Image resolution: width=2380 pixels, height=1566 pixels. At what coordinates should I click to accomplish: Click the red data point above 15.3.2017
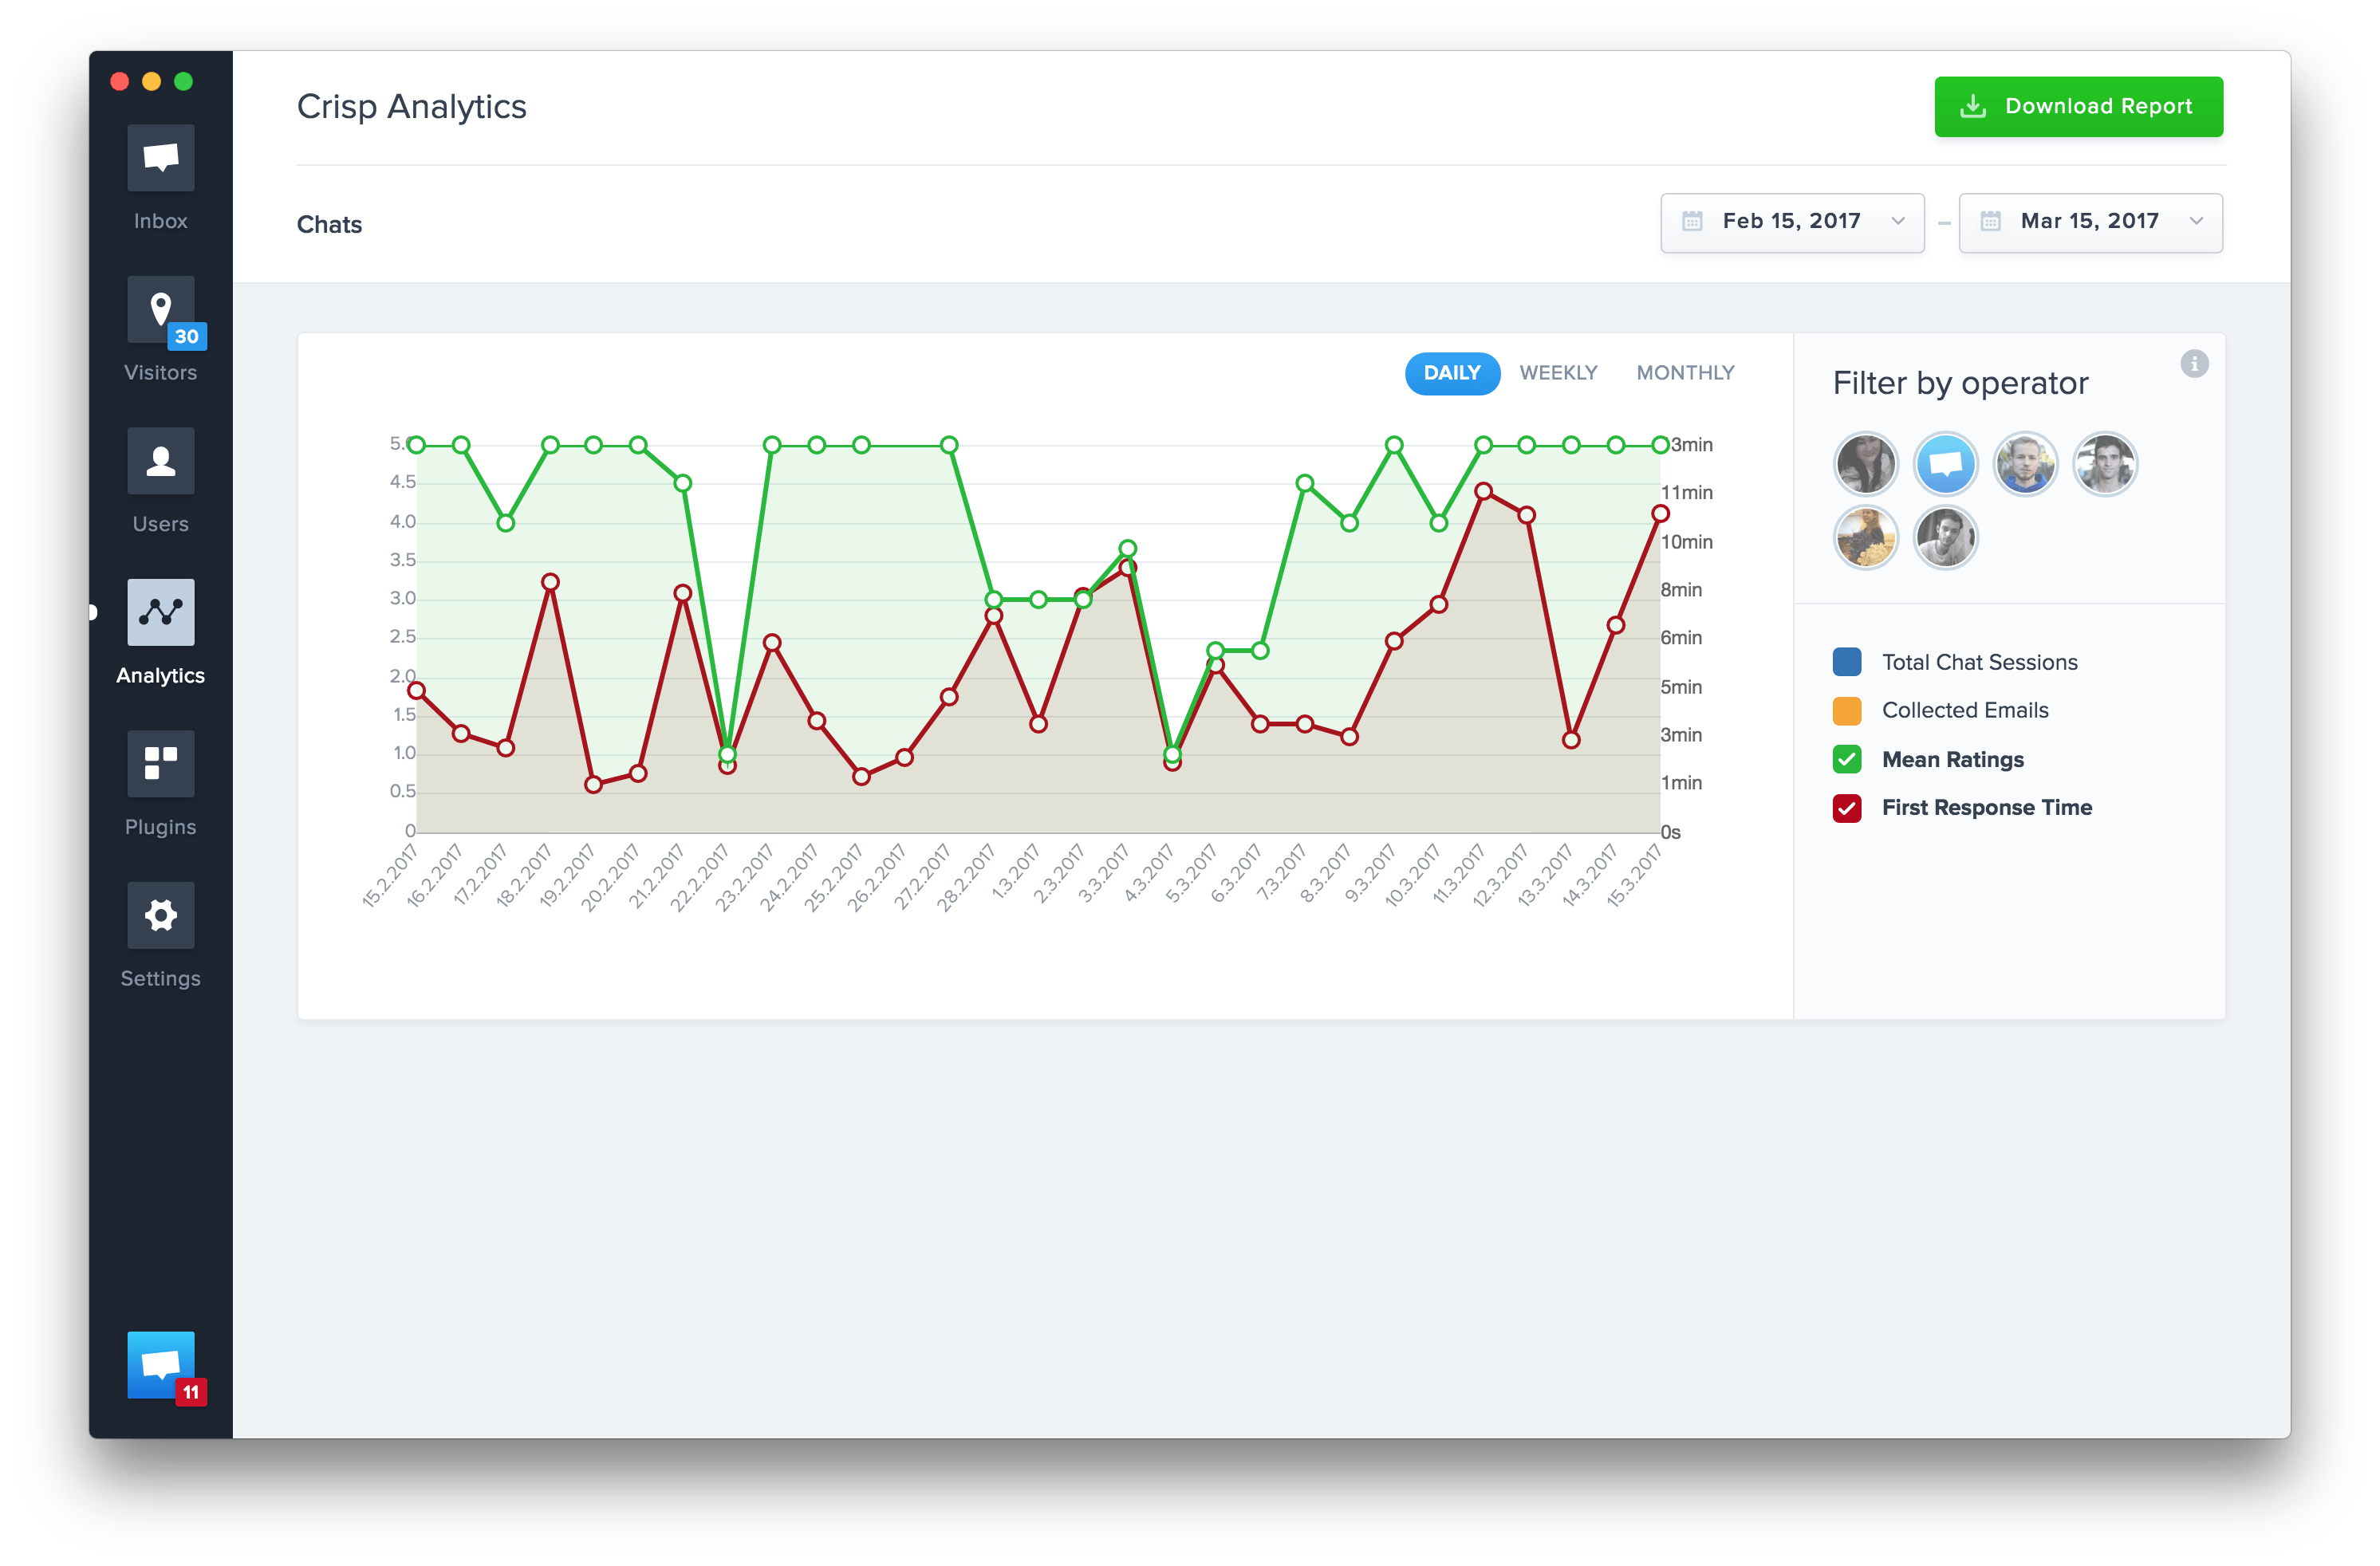tap(1660, 514)
